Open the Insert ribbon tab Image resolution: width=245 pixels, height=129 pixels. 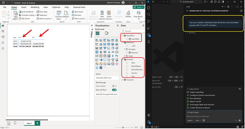(24, 7)
